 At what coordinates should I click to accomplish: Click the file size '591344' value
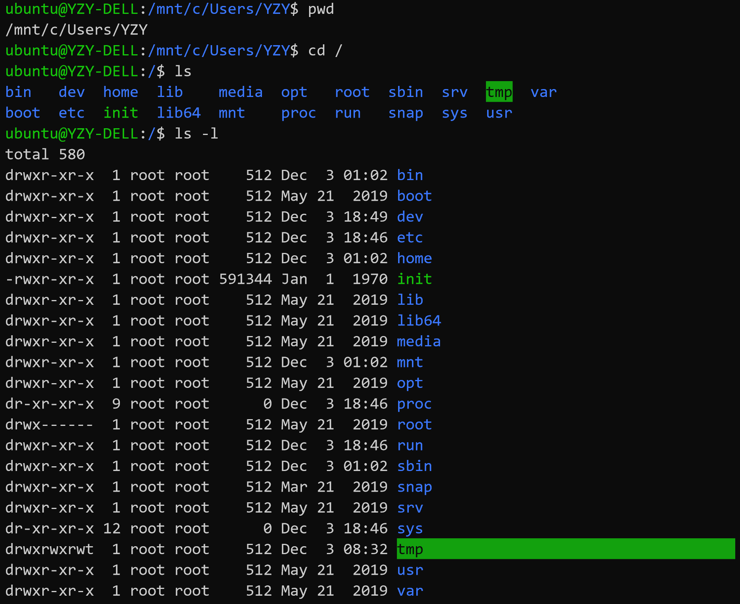pos(245,279)
